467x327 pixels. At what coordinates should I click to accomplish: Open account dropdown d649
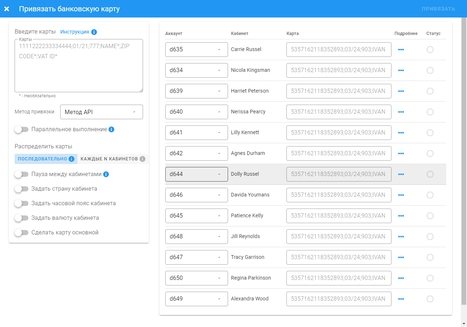tap(197, 299)
